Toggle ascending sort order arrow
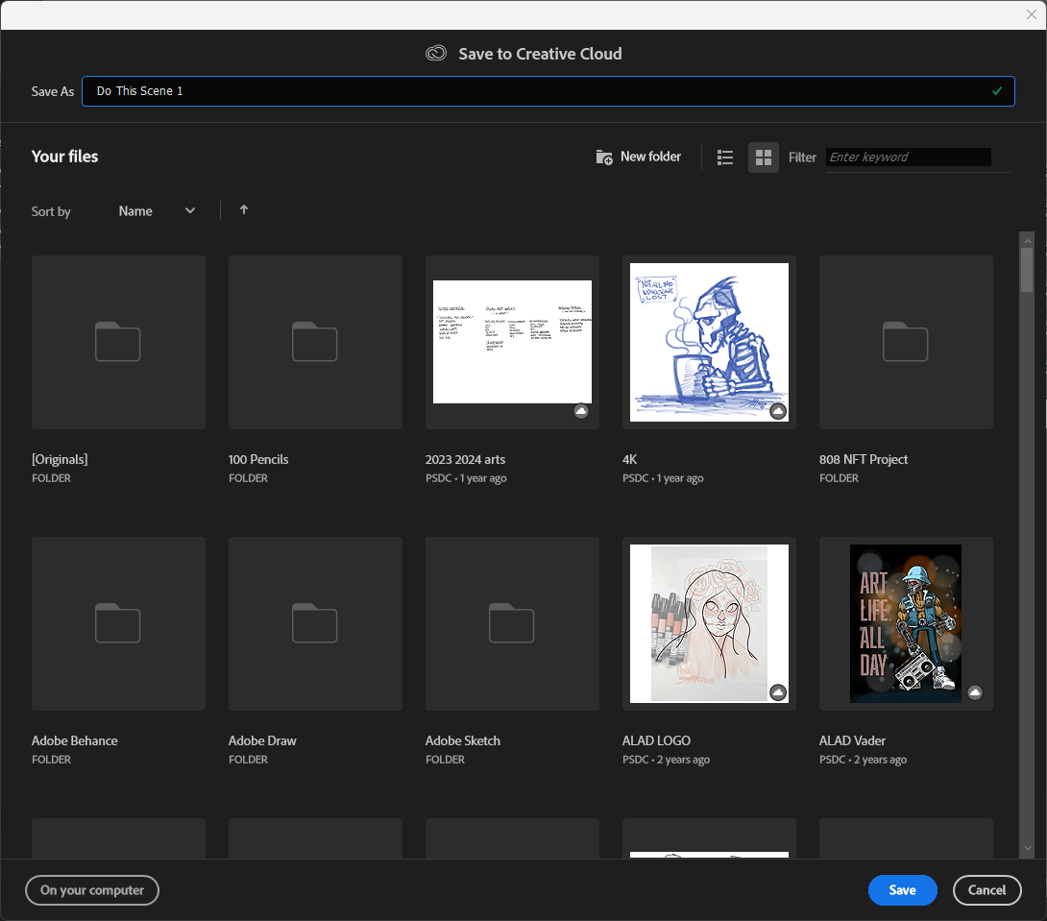This screenshot has height=921, width=1047. click(244, 210)
